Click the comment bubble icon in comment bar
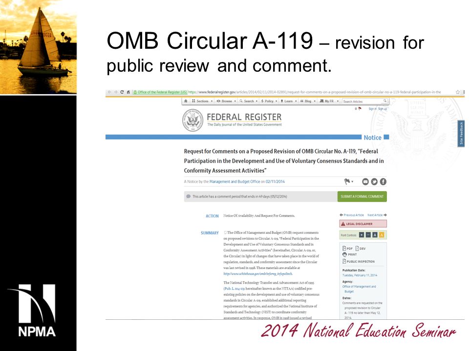Image resolution: width=469 pixels, height=351 pixels. click(x=188, y=196)
